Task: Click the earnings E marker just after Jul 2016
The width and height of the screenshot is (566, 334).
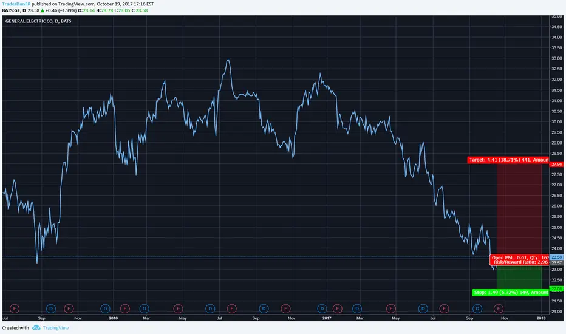Action: (231, 308)
